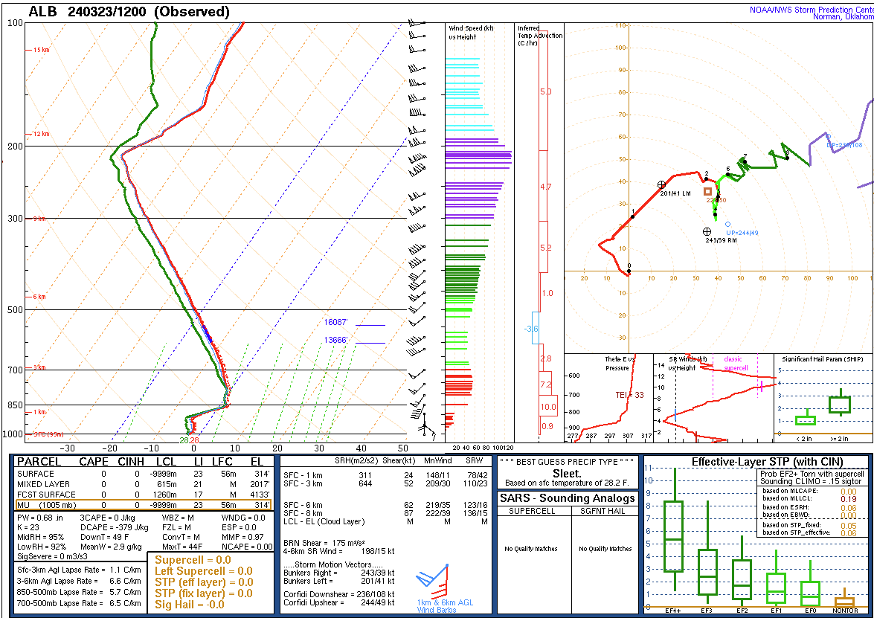Click the BRN Shear = 175 value

[x=324, y=544]
